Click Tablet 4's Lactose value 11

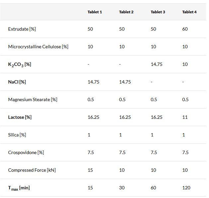point(185,117)
